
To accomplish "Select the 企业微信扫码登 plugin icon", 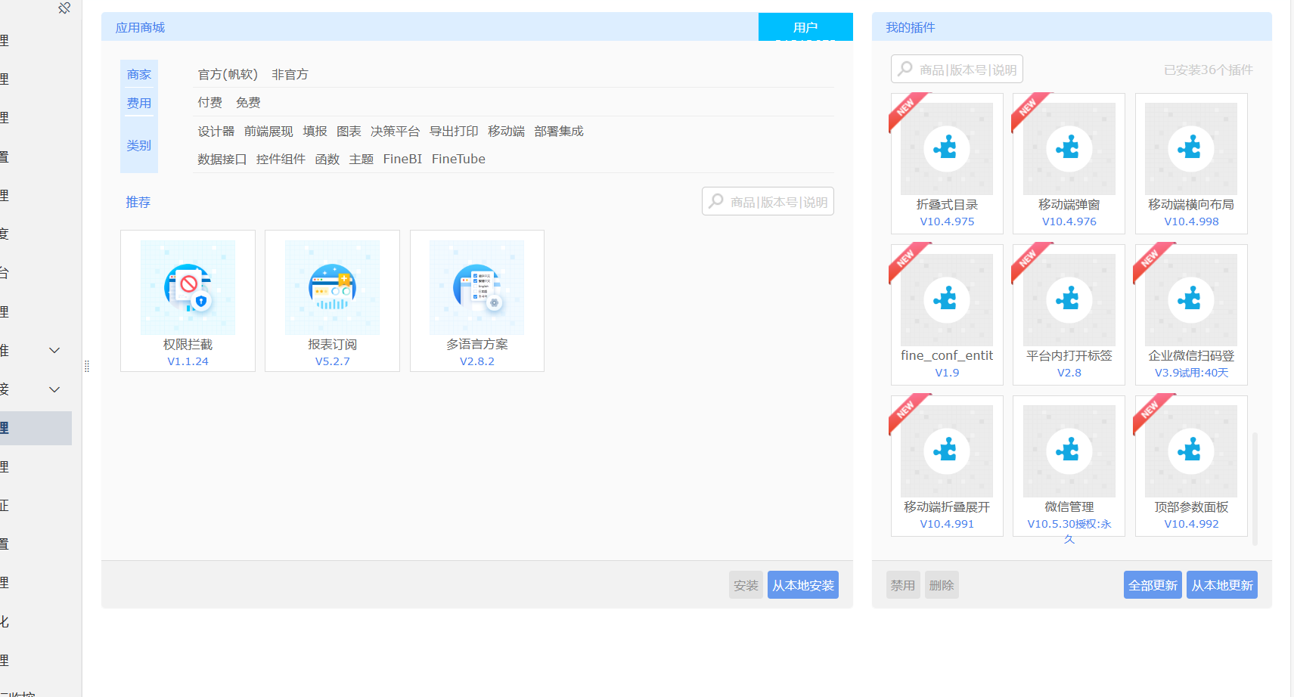I will [1190, 300].
